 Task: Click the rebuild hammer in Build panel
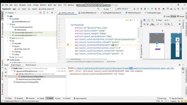(x=6, y=69)
